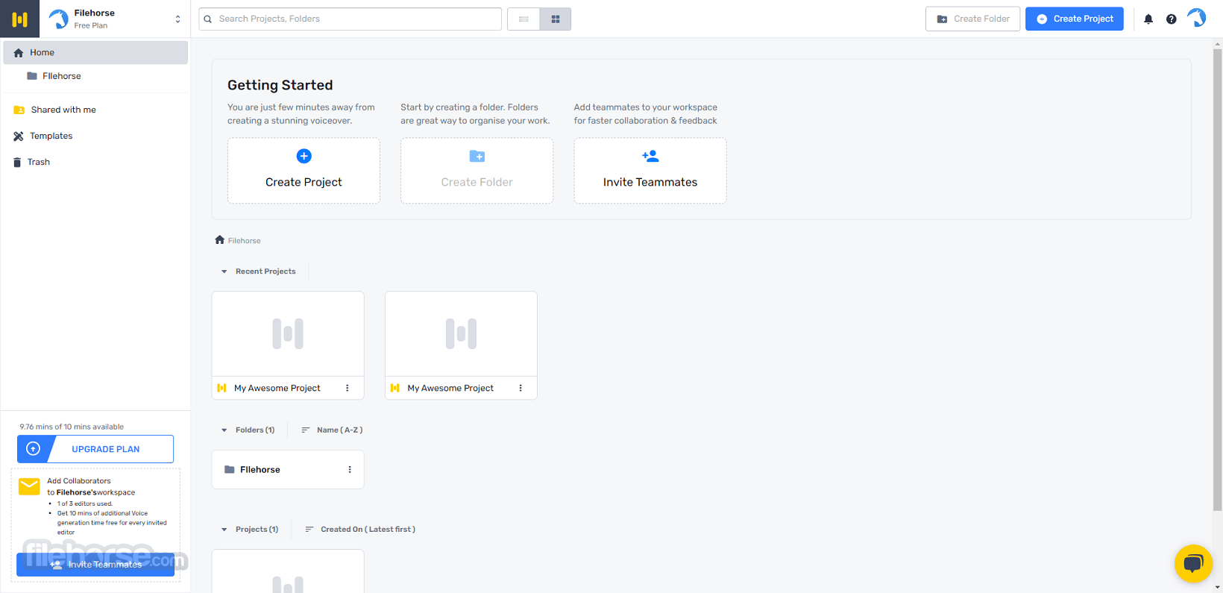Change folder sorting Name (A-Z)

click(x=332, y=430)
